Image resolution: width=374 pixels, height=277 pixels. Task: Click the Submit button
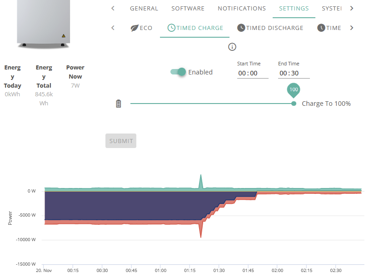[121, 141]
